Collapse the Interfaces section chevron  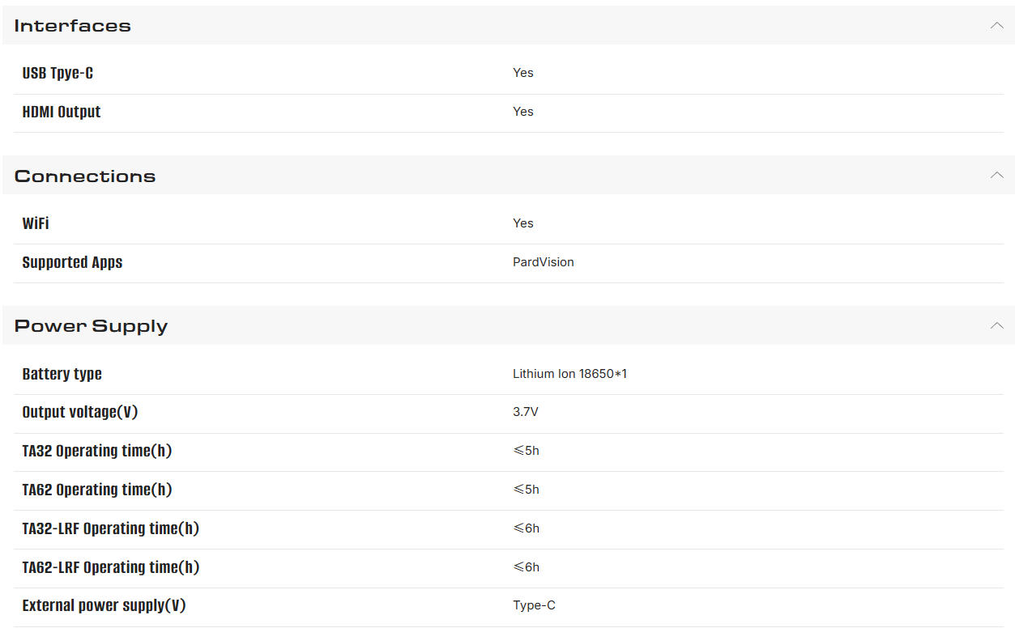point(996,25)
